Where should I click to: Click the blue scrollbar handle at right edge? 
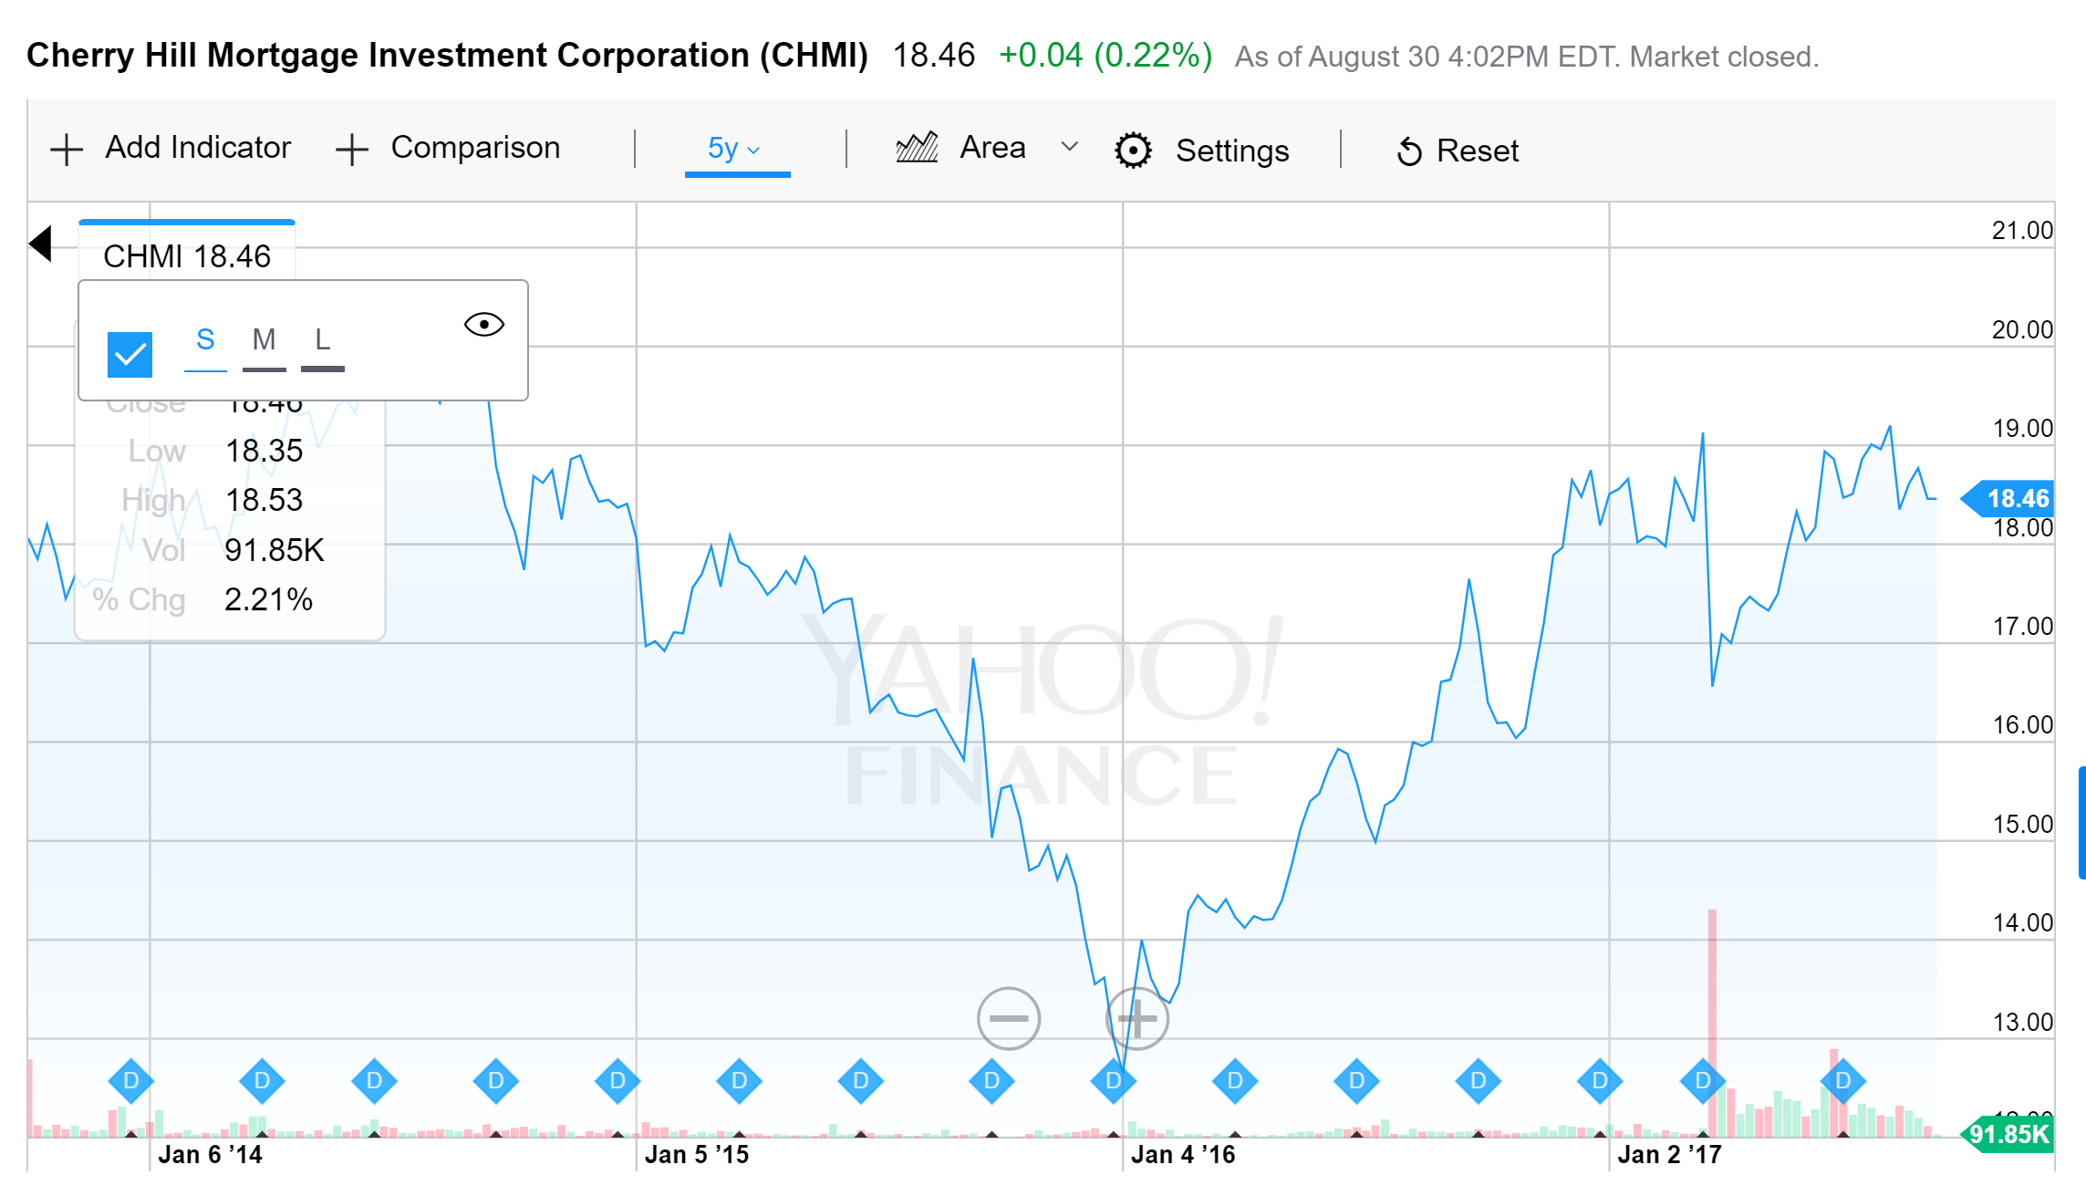click(x=2081, y=822)
